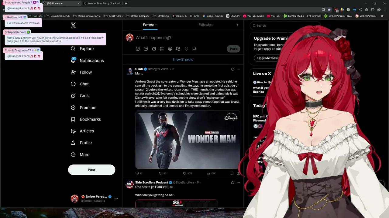The height and width of the screenshot is (218, 389).
Task: Open the Chat bubble icon in sidebar
Action: pyautogui.click(x=73, y=84)
